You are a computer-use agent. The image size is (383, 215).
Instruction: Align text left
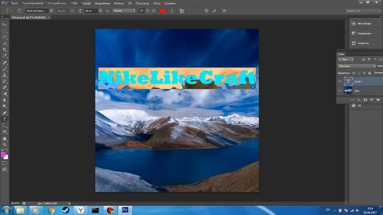tap(142, 11)
